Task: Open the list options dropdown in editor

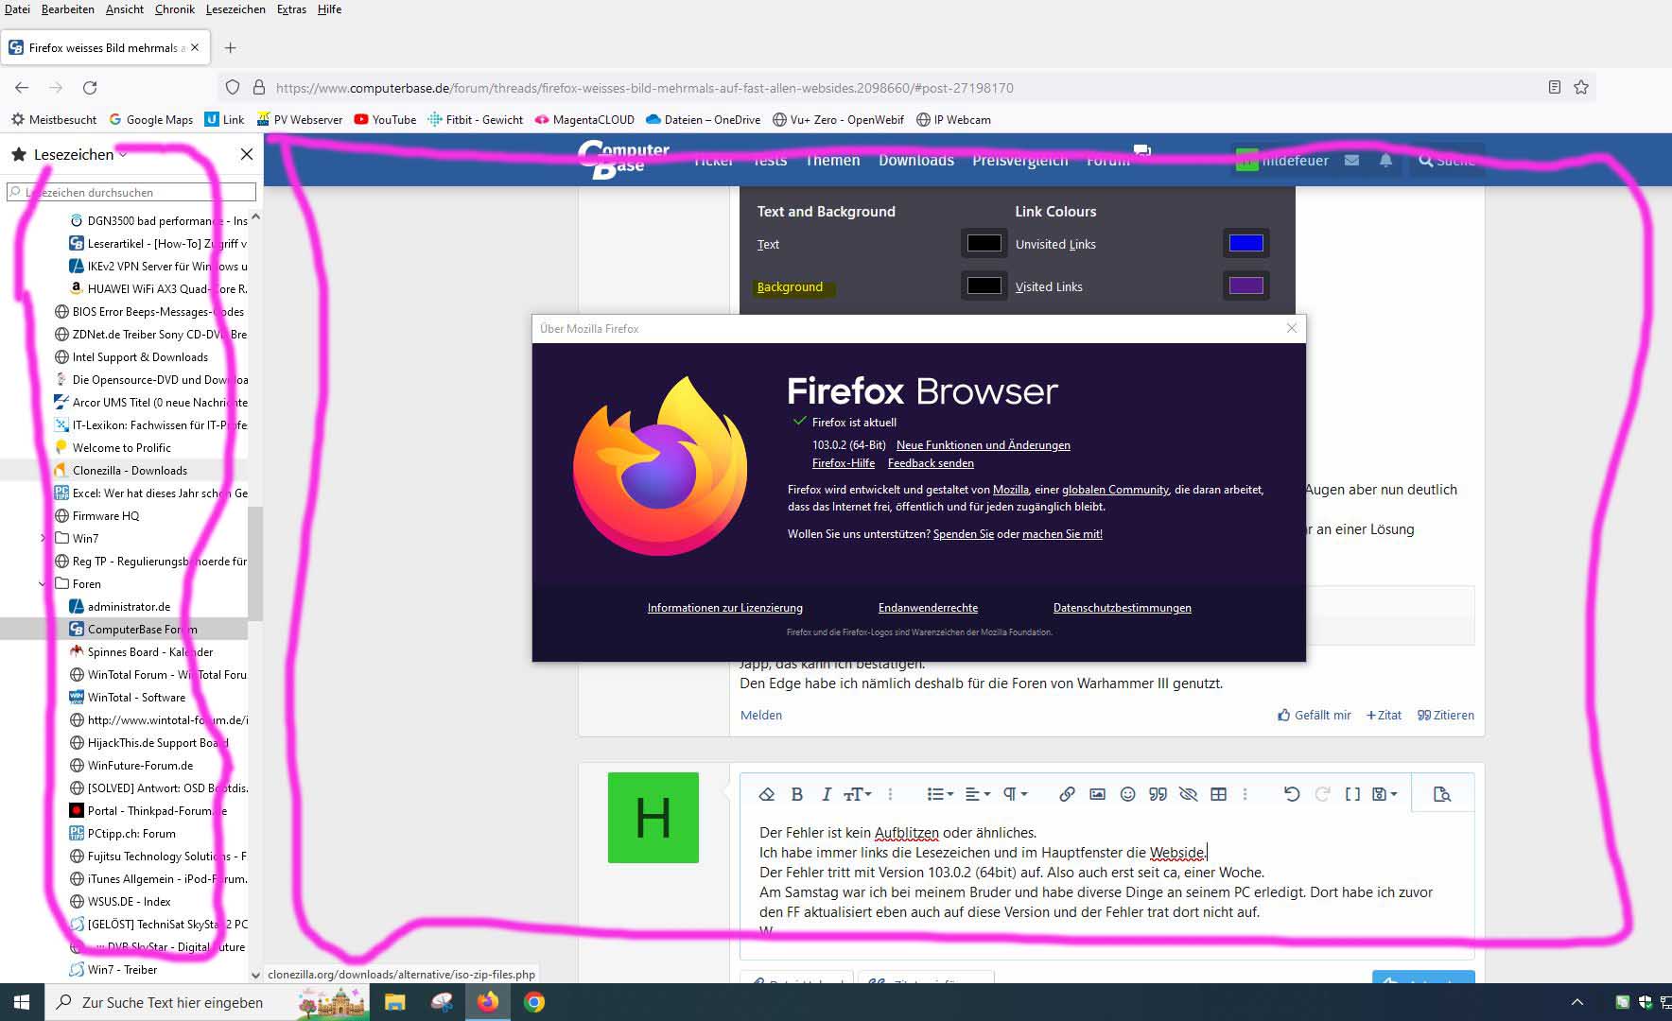Action: pyautogui.click(x=940, y=794)
